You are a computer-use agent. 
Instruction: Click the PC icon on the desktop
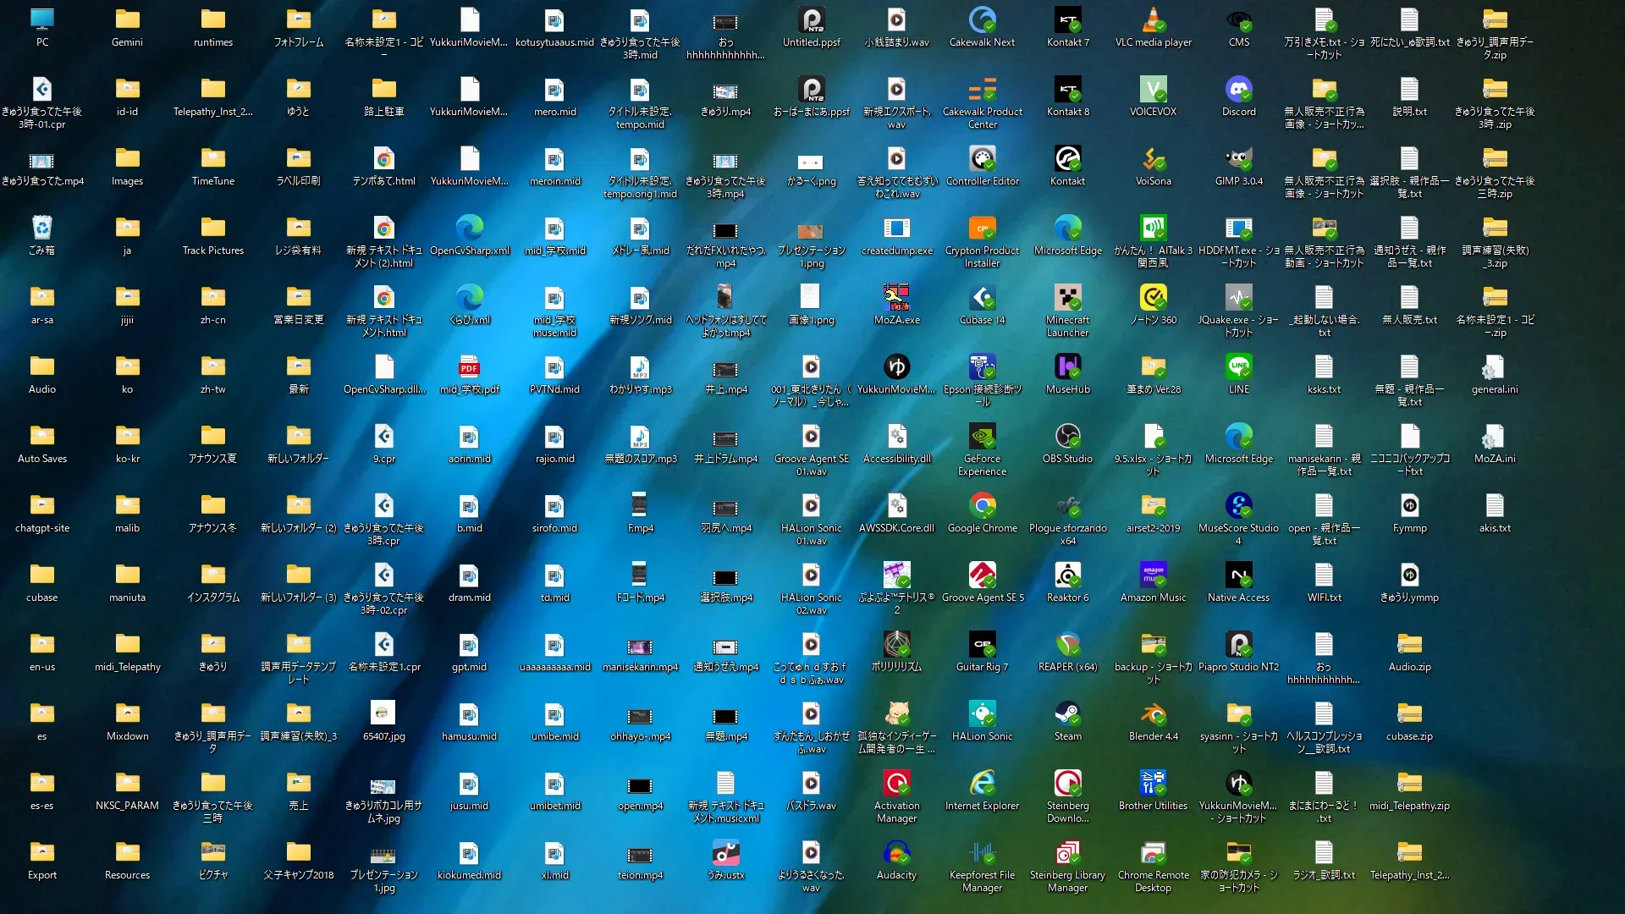click(x=41, y=20)
